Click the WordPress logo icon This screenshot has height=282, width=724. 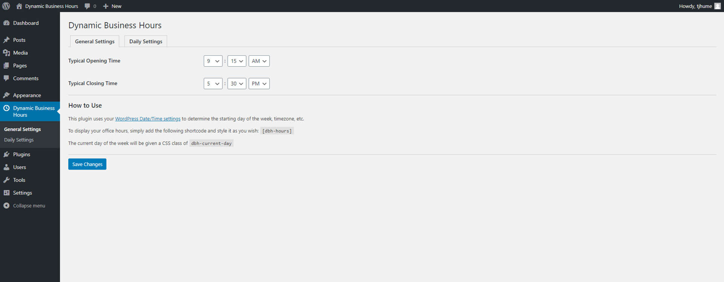6,6
